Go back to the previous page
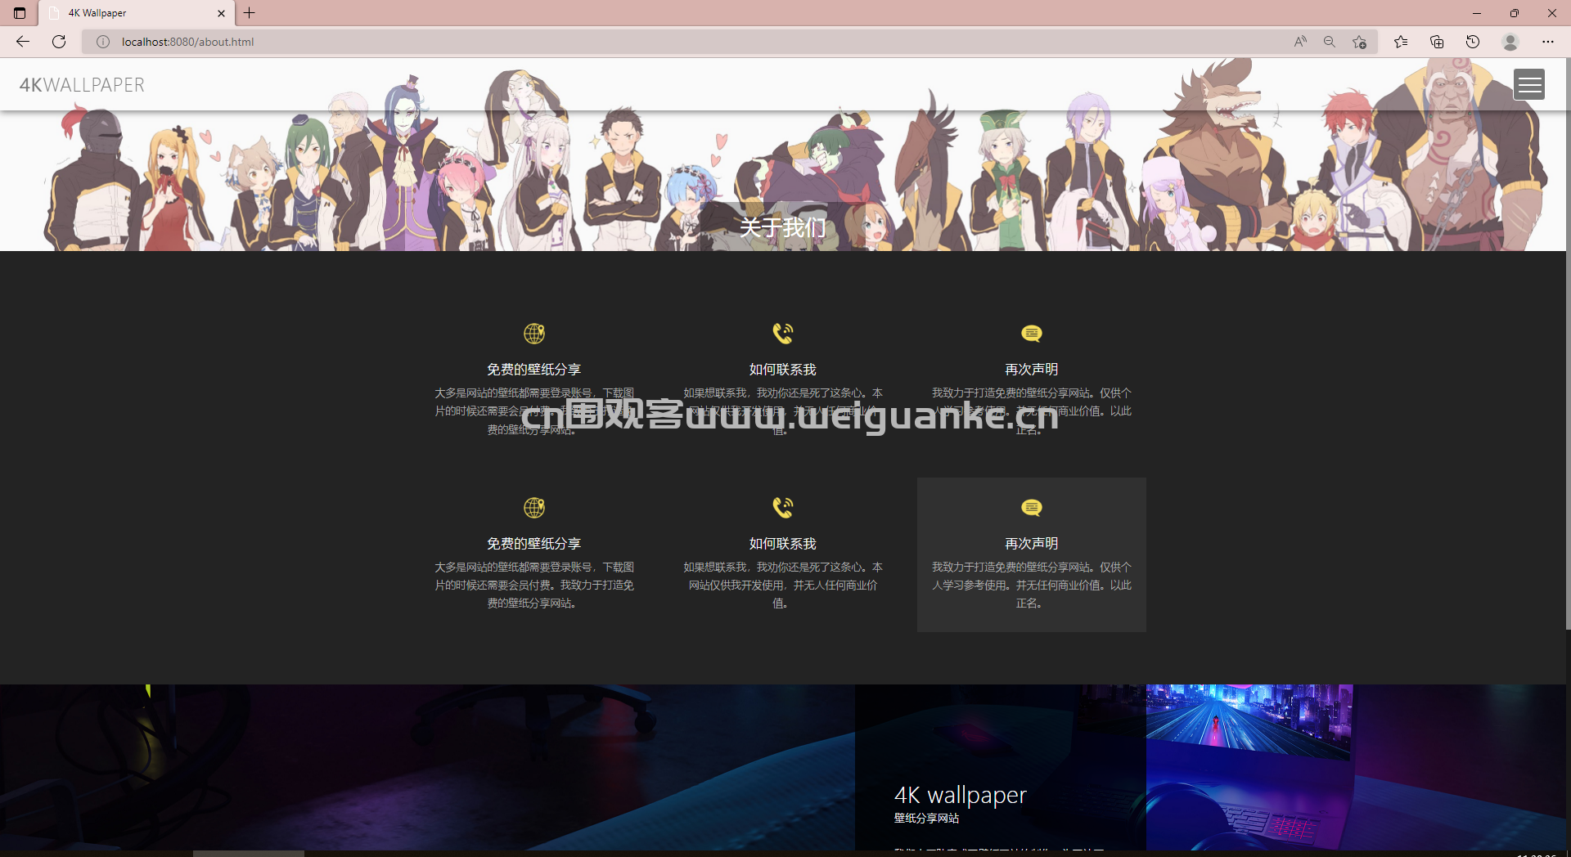The height and width of the screenshot is (857, 1571). tap(23, 42)
